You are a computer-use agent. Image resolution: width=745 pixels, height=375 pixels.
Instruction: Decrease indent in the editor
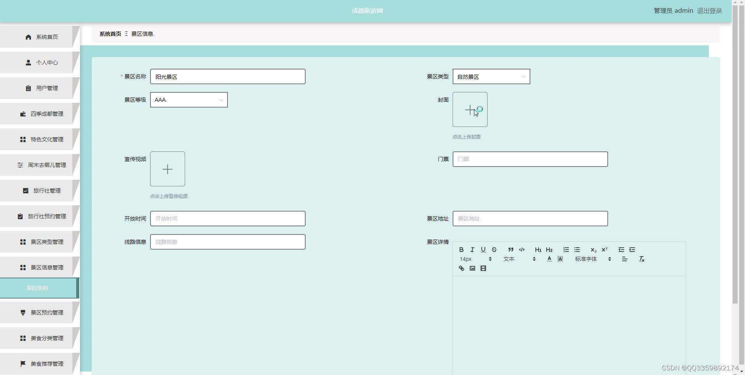621,250
